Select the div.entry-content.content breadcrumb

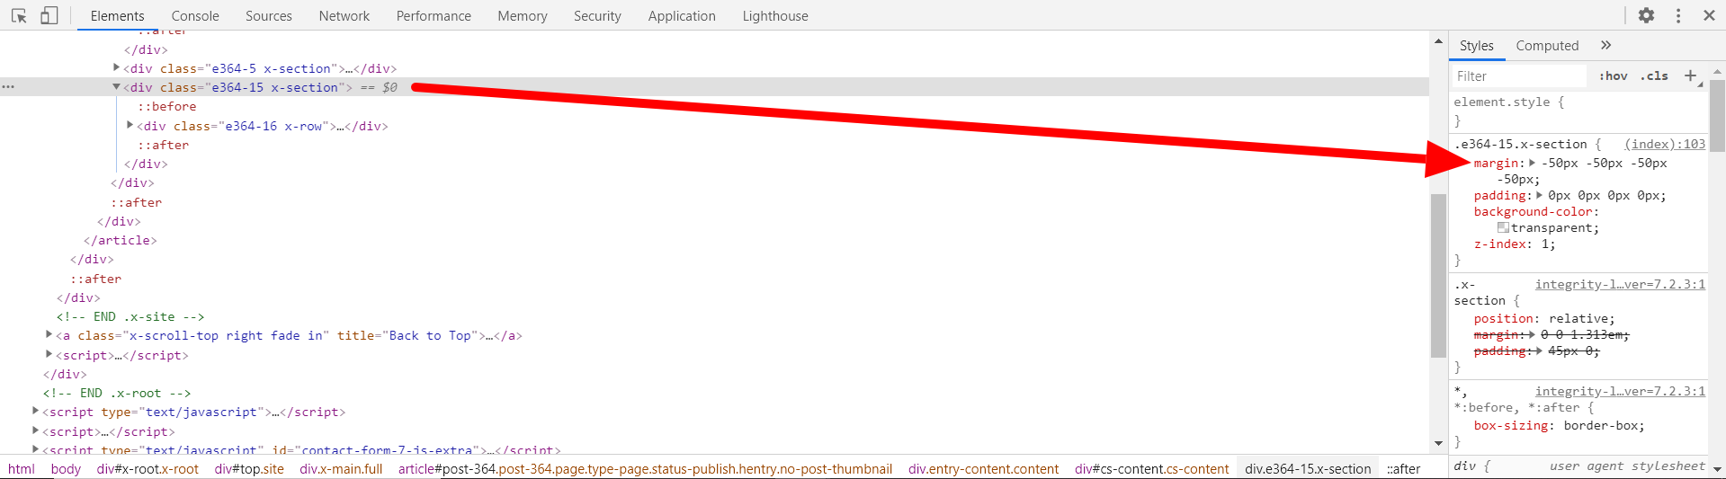[983, 468]
